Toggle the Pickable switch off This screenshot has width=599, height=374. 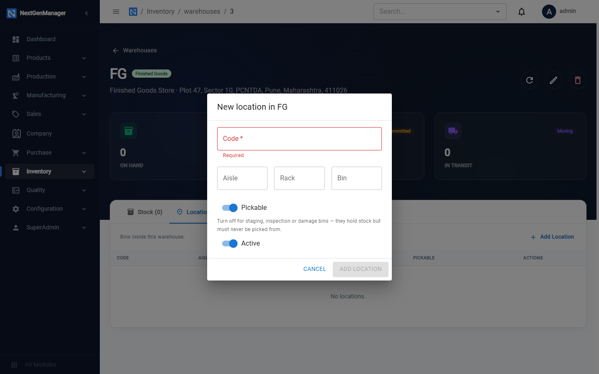point(230,208)
